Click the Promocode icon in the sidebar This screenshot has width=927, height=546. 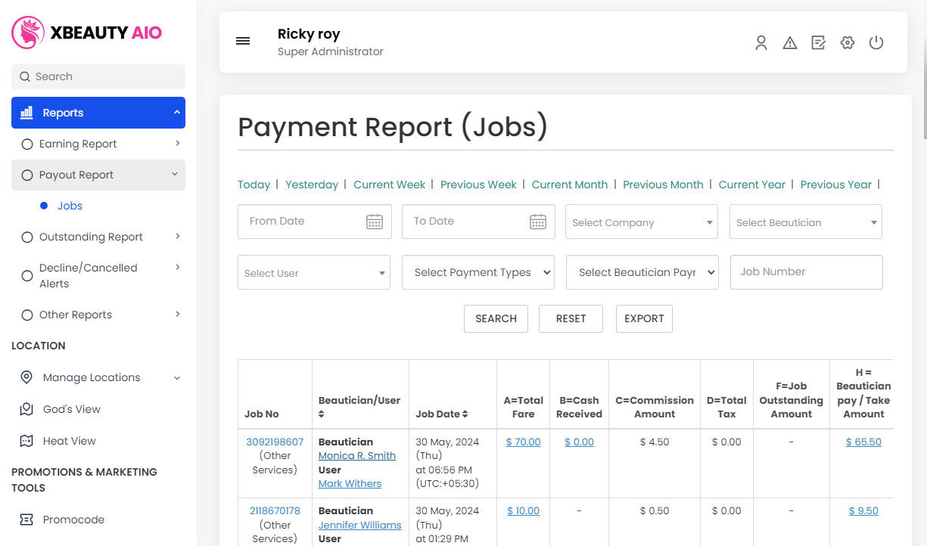pyautogui.click(x=26, y=520)
